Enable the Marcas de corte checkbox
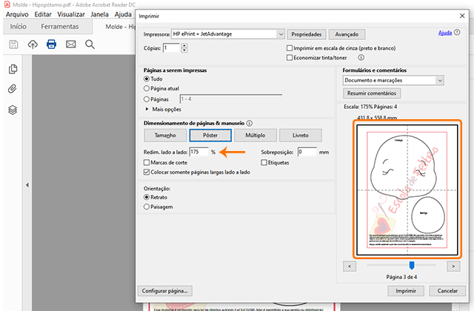Screen dimensions: 474x311 tap(146, 162)
